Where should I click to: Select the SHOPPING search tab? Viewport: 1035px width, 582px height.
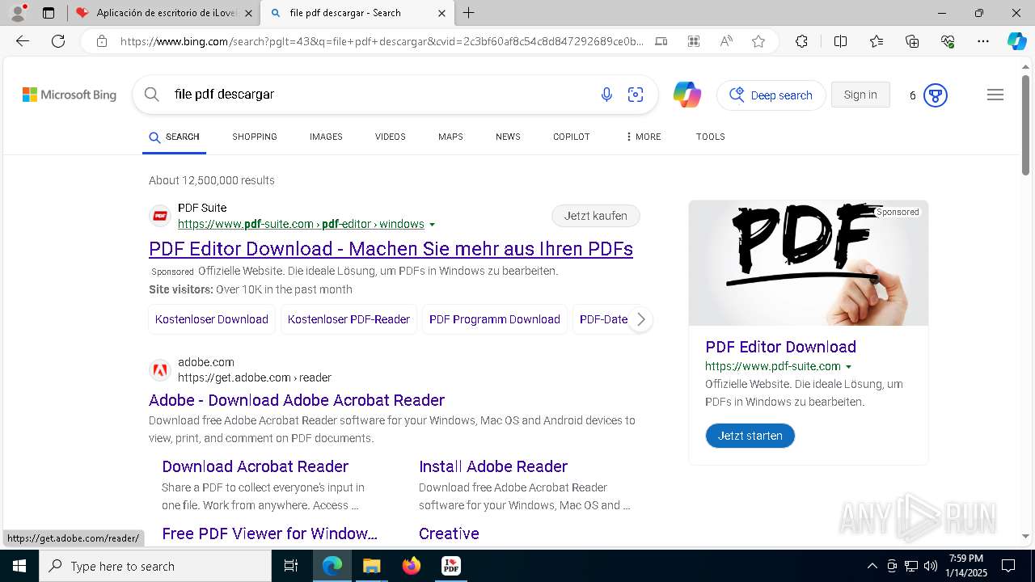[255, 137]
